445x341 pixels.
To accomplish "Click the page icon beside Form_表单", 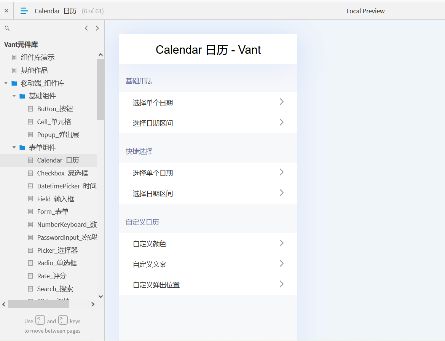I will [x=30, y=212].
